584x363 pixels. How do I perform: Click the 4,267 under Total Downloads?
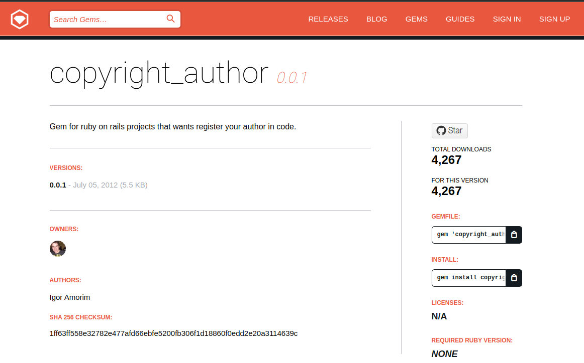[x=447, y=160]
